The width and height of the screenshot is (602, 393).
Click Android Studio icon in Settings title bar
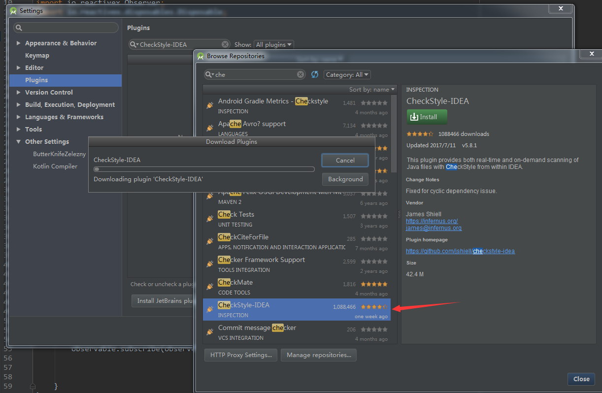(x=13, y=10)
